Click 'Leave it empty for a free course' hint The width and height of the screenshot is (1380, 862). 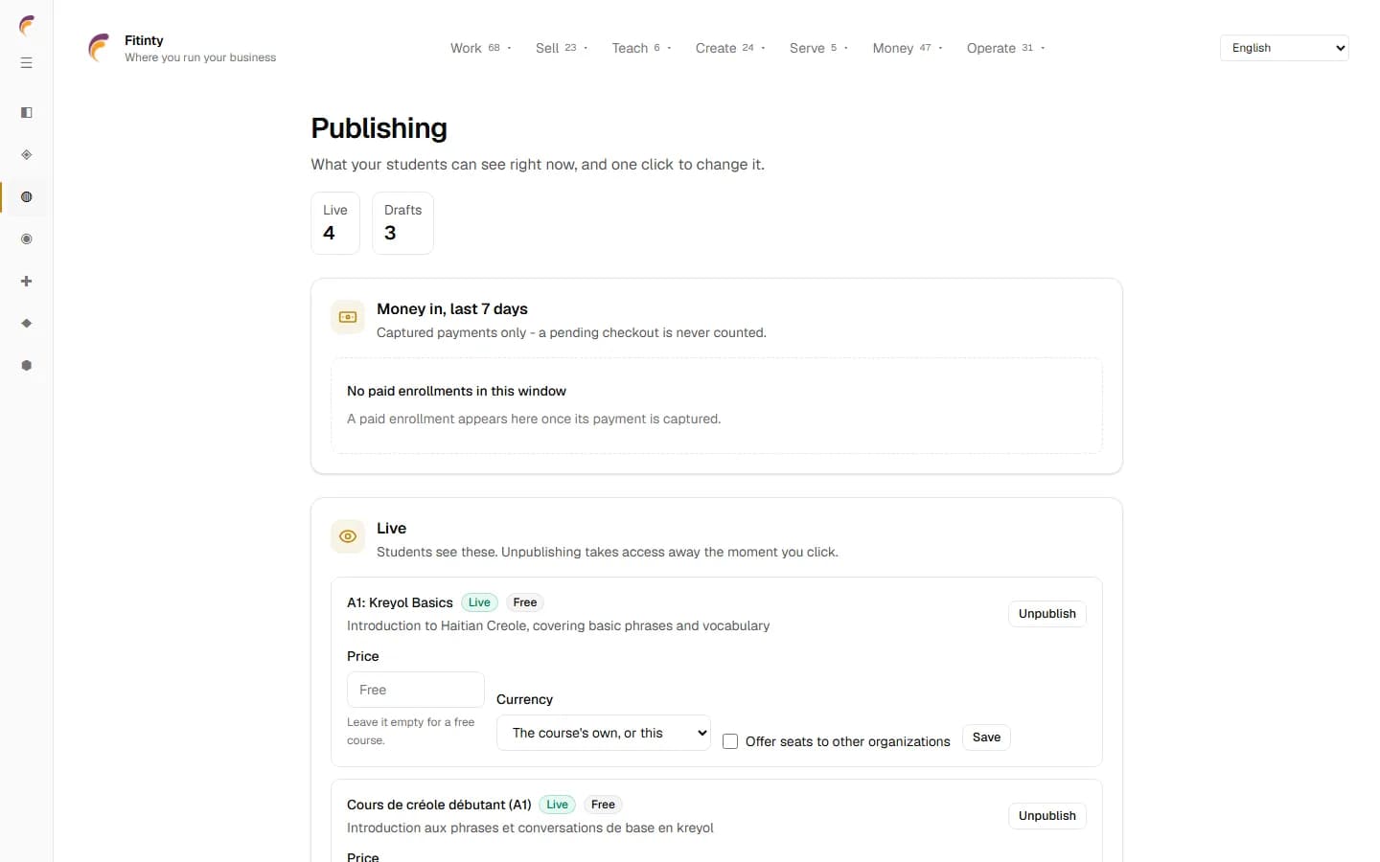coord(410,731)
